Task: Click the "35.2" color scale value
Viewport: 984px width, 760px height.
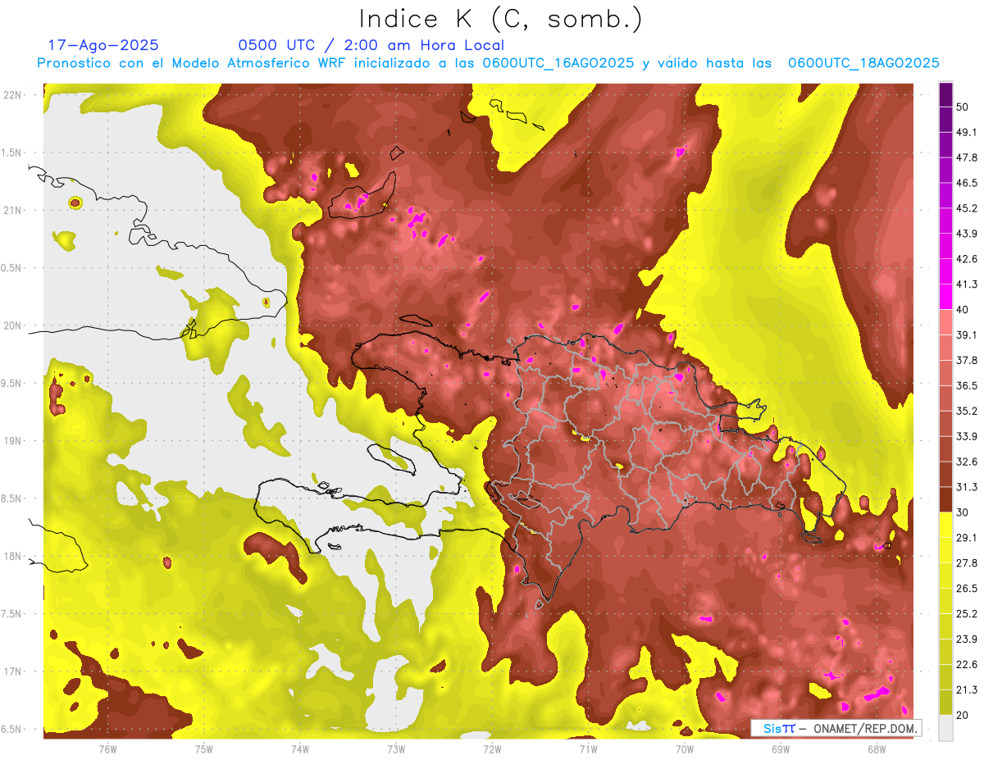Action: [967, 411]
